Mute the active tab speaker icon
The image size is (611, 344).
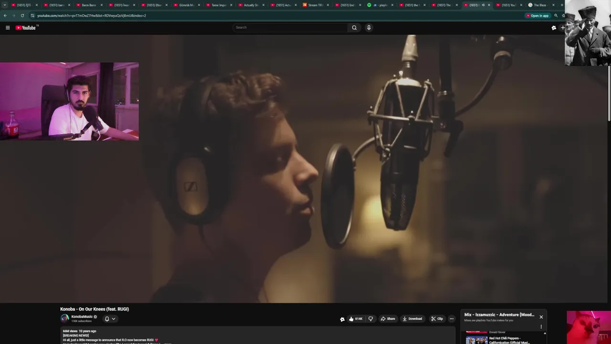coord(483,5)
